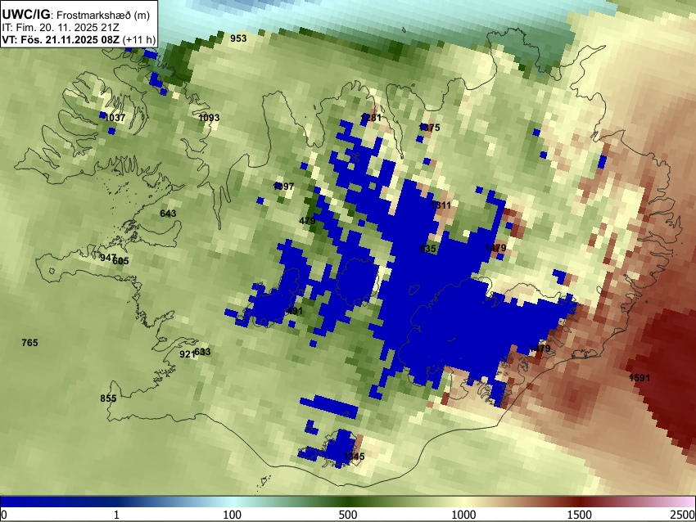Image resolution: width=696 pixels, height=522 pixels.
Task: Click the map value 1097
Action: pos(283,187)
